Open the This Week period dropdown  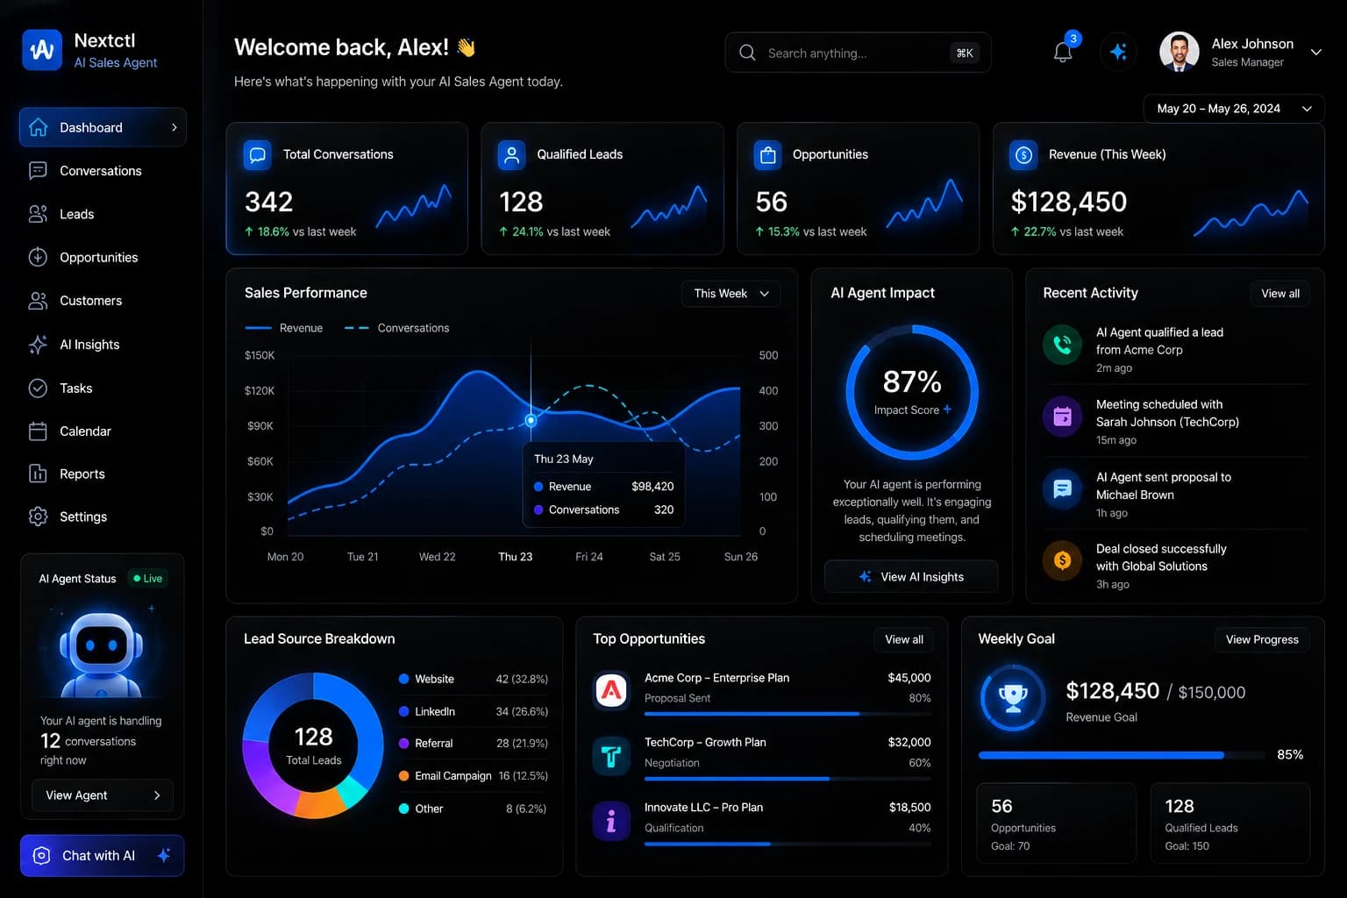click(x=731, y=294)
